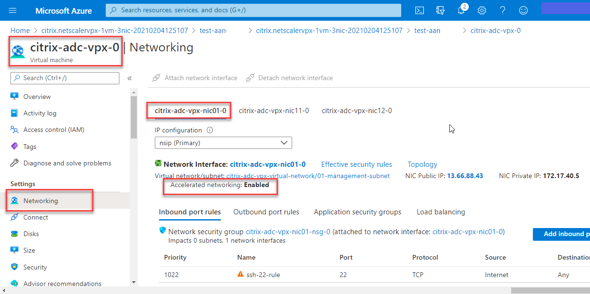Click Detach network interface button
The image size is (590, 294).
click(x=289, y=78)
